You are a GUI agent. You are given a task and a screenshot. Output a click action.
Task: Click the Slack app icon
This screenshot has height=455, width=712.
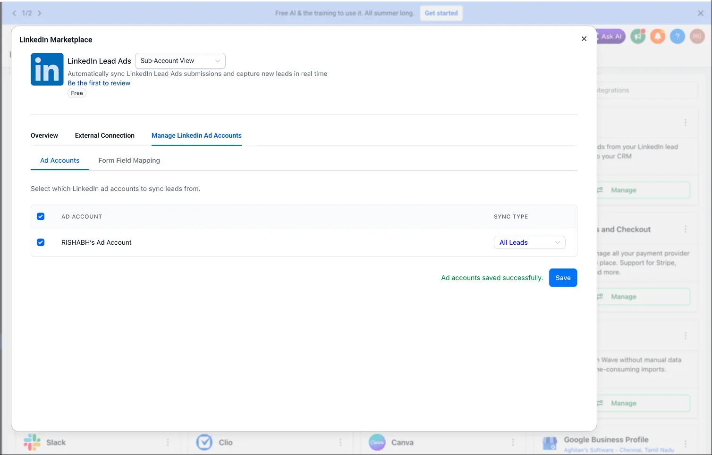[x=32, y=442]
